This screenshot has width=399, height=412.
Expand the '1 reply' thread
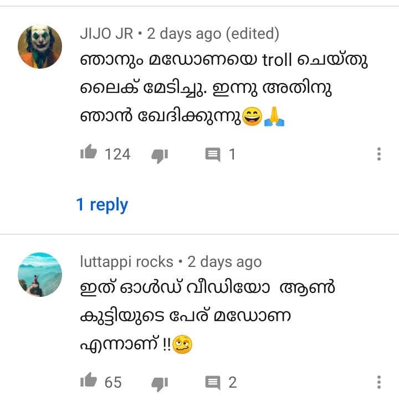102,205
